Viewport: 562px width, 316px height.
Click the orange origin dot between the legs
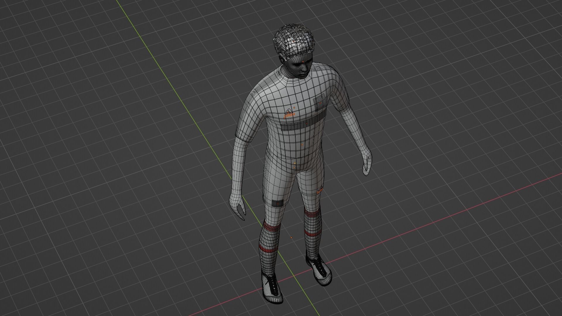click(x=291, y=238)
